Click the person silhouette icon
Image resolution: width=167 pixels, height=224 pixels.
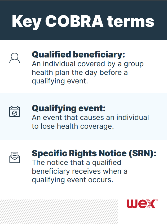[x=15, y=58]
